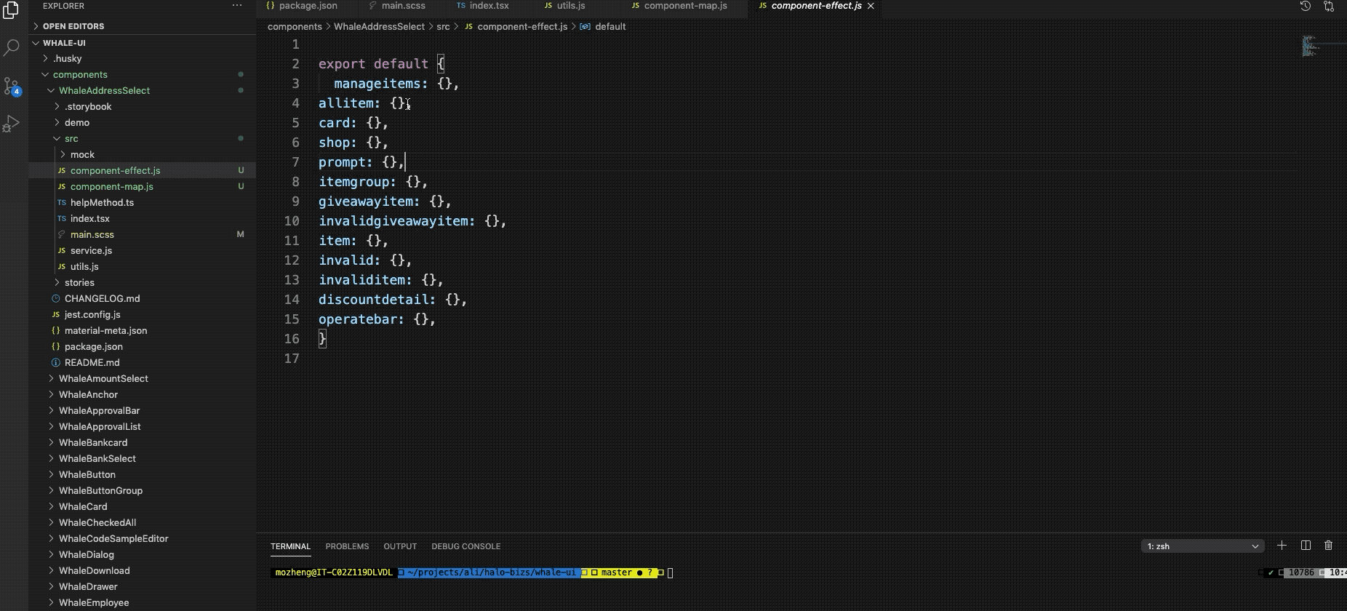
Task: Select the OUTPUT panel tab
Action: tap(400, 546)
